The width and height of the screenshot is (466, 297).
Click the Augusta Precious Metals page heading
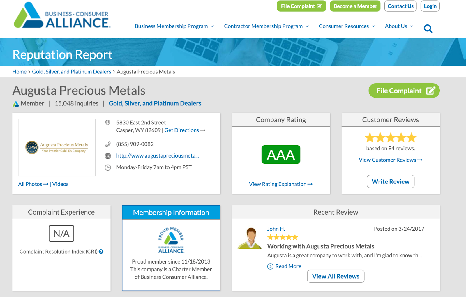click(79, 91)
